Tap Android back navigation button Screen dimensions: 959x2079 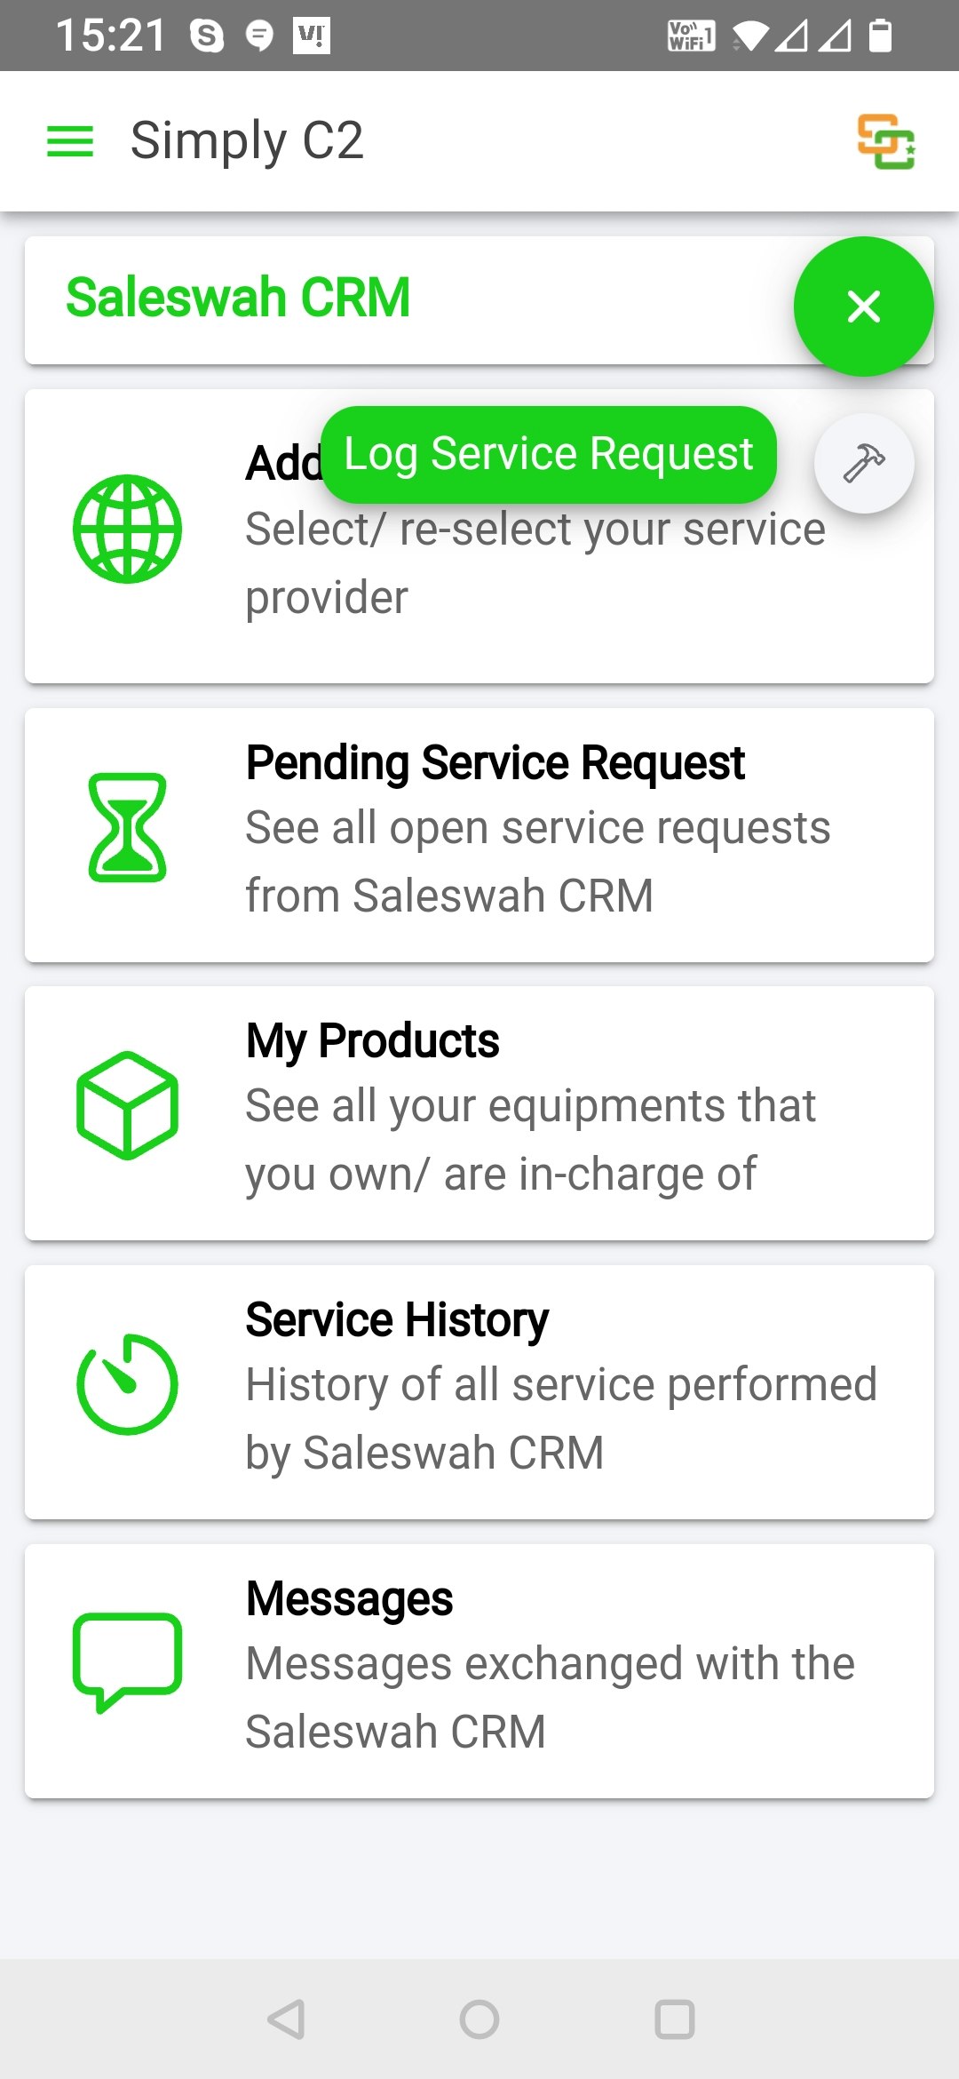286,2019
